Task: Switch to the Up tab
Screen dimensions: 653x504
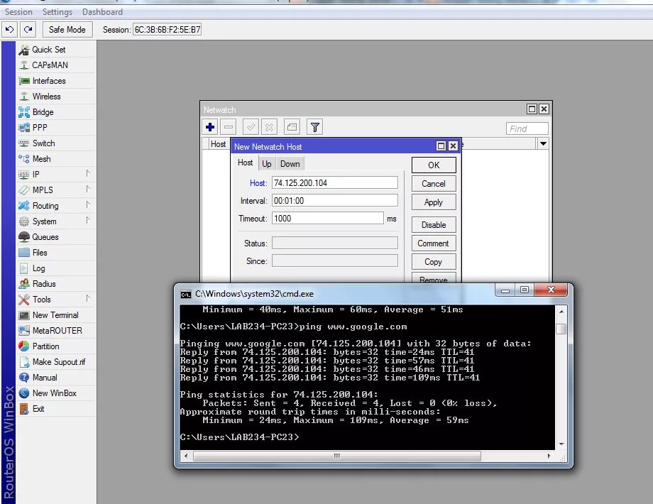Action: (x=266, y=163)
